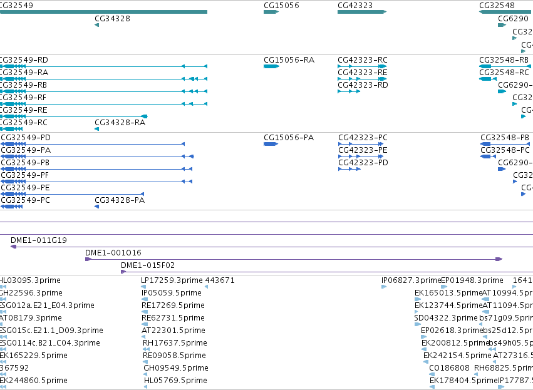Select protein CG32549-PB
Image resolution: width=533 pixels, height=390 pixels.
pos(96,169)
